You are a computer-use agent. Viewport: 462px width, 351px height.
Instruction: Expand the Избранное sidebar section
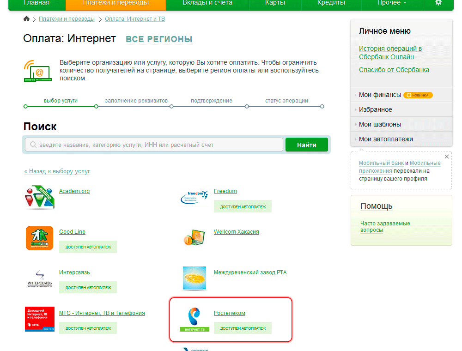(x=377, y=109)
